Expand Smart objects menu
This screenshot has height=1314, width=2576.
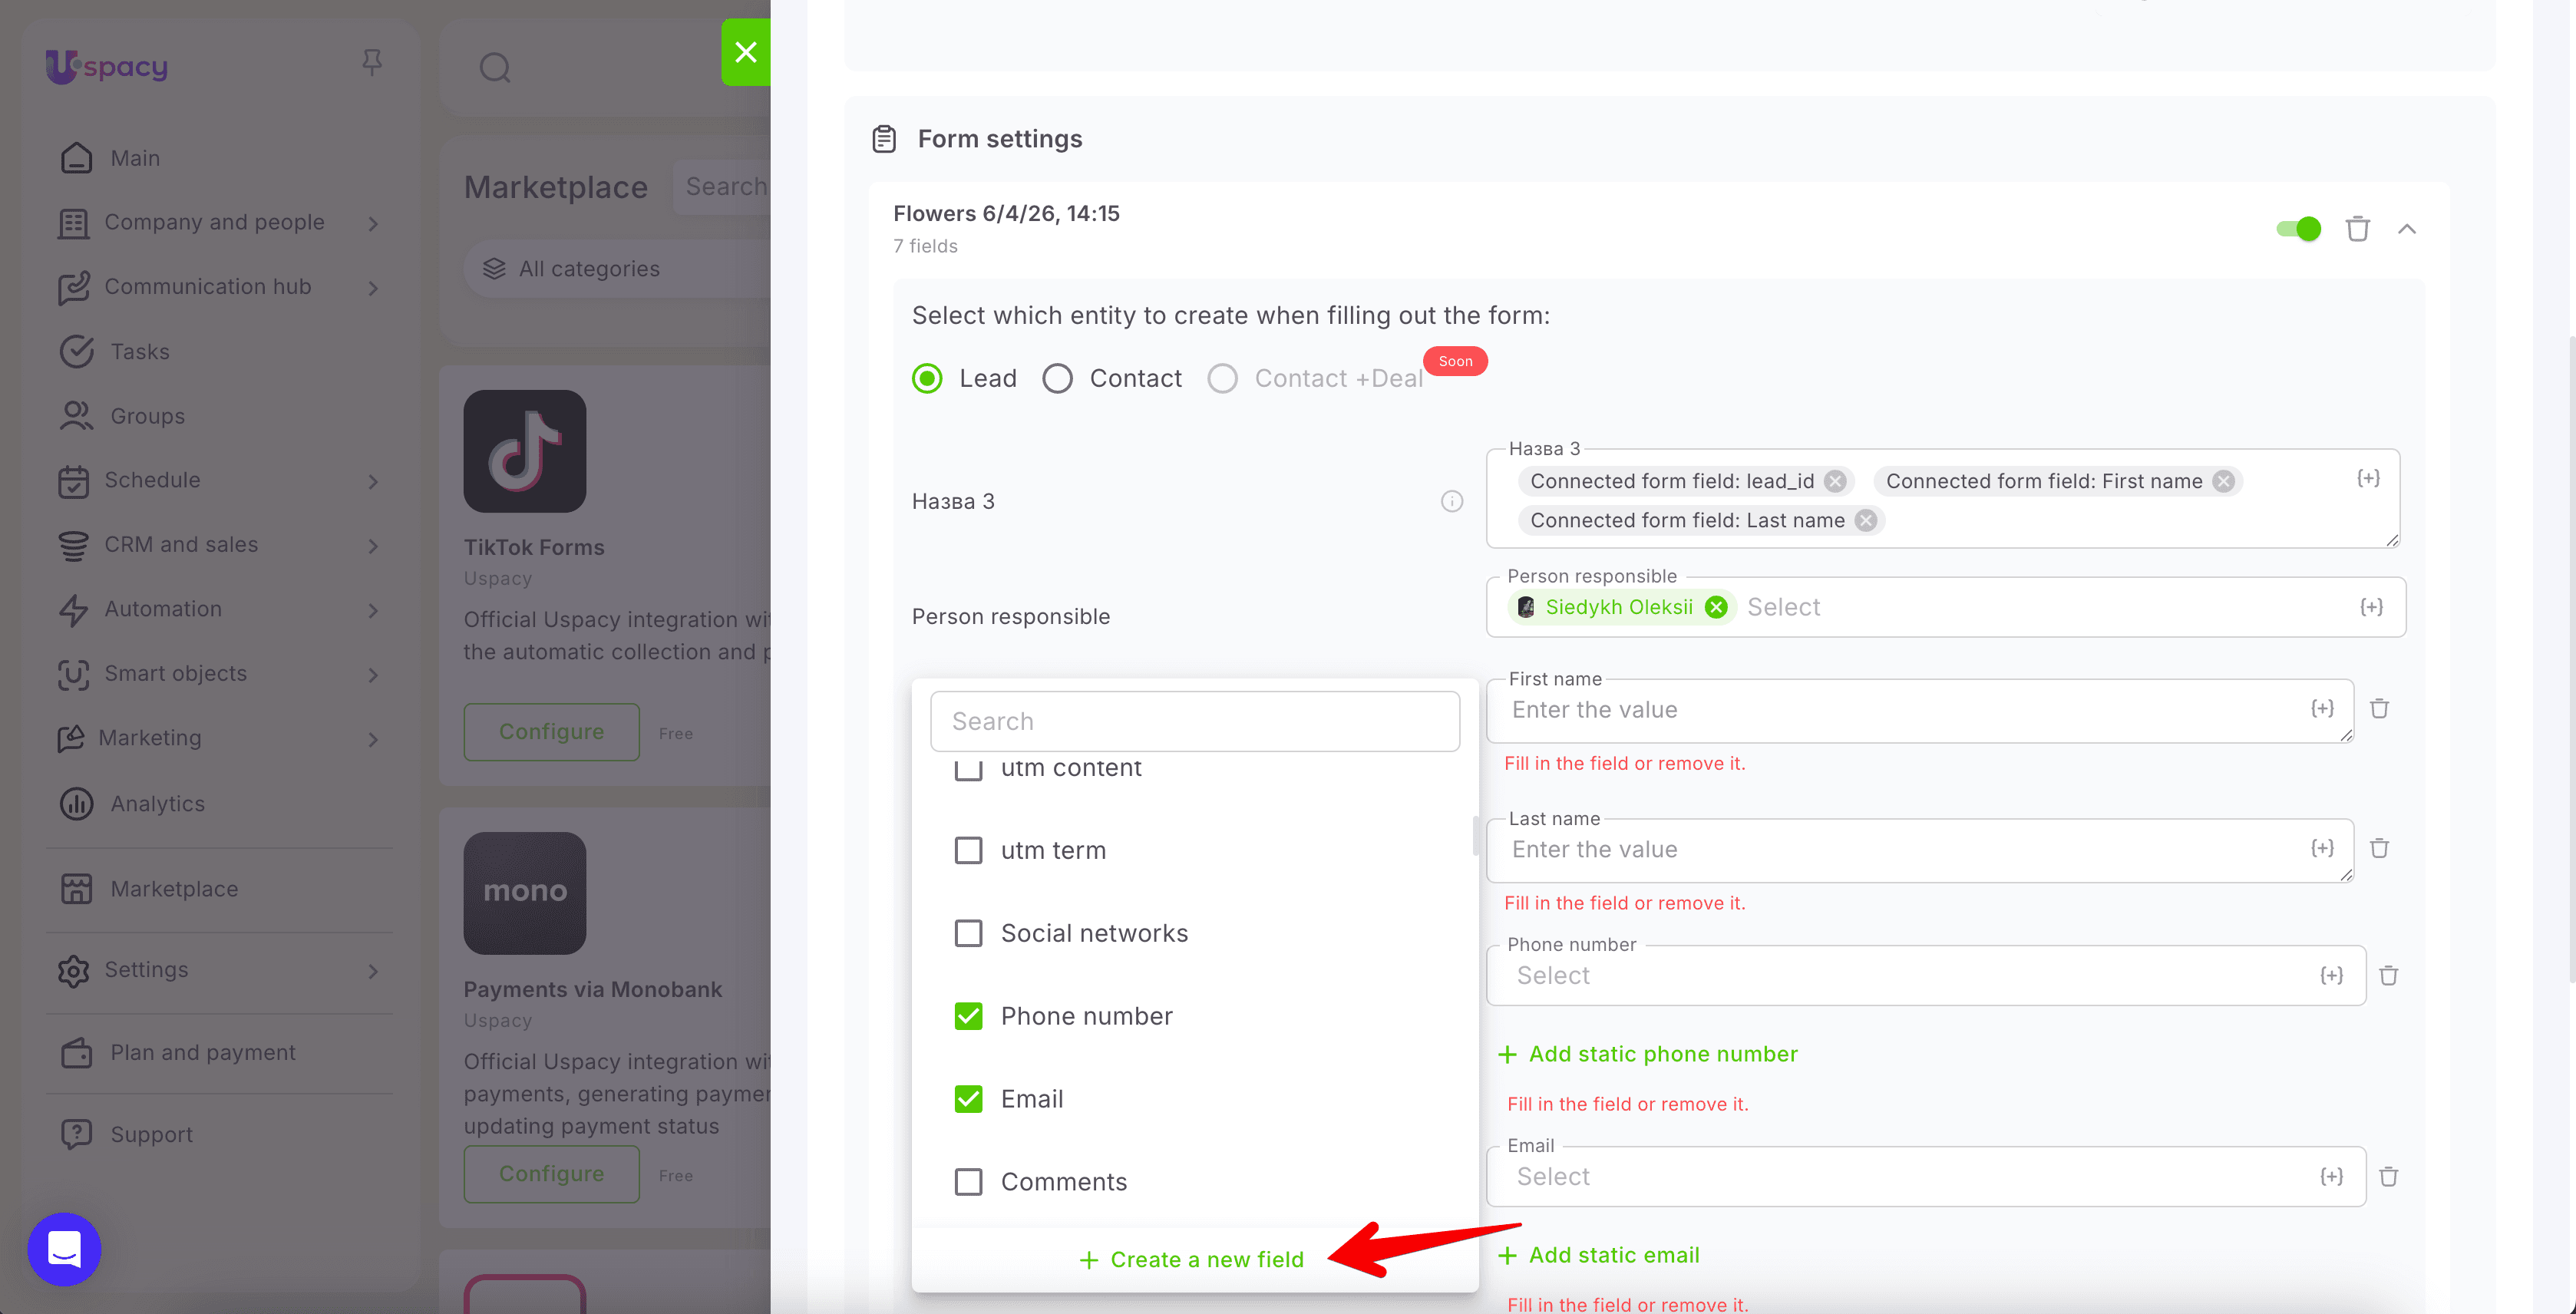373,675
